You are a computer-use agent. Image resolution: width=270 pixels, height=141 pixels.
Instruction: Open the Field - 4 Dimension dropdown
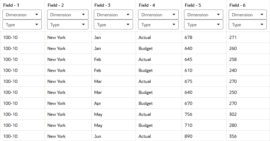pos(158,15)
